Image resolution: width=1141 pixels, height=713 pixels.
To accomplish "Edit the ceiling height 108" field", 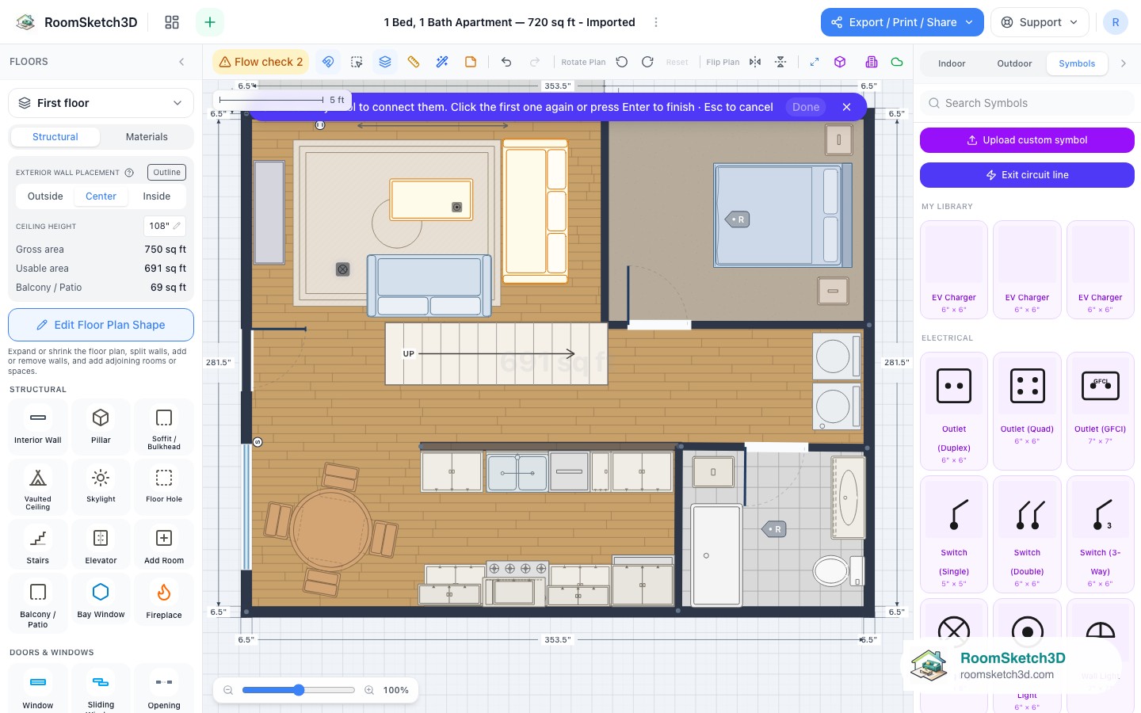I will (x=165, y=226).
